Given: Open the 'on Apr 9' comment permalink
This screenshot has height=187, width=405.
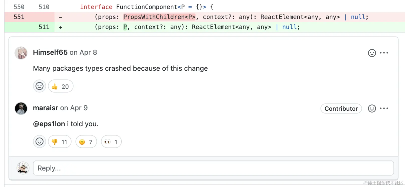Looking at the screenshot, I should coord(74,108).
